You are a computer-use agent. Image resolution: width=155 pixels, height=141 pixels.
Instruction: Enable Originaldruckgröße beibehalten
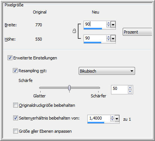(x=15, y=105)
